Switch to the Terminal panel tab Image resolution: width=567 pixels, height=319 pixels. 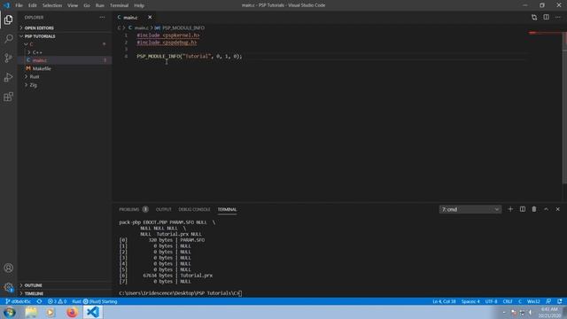227,209
